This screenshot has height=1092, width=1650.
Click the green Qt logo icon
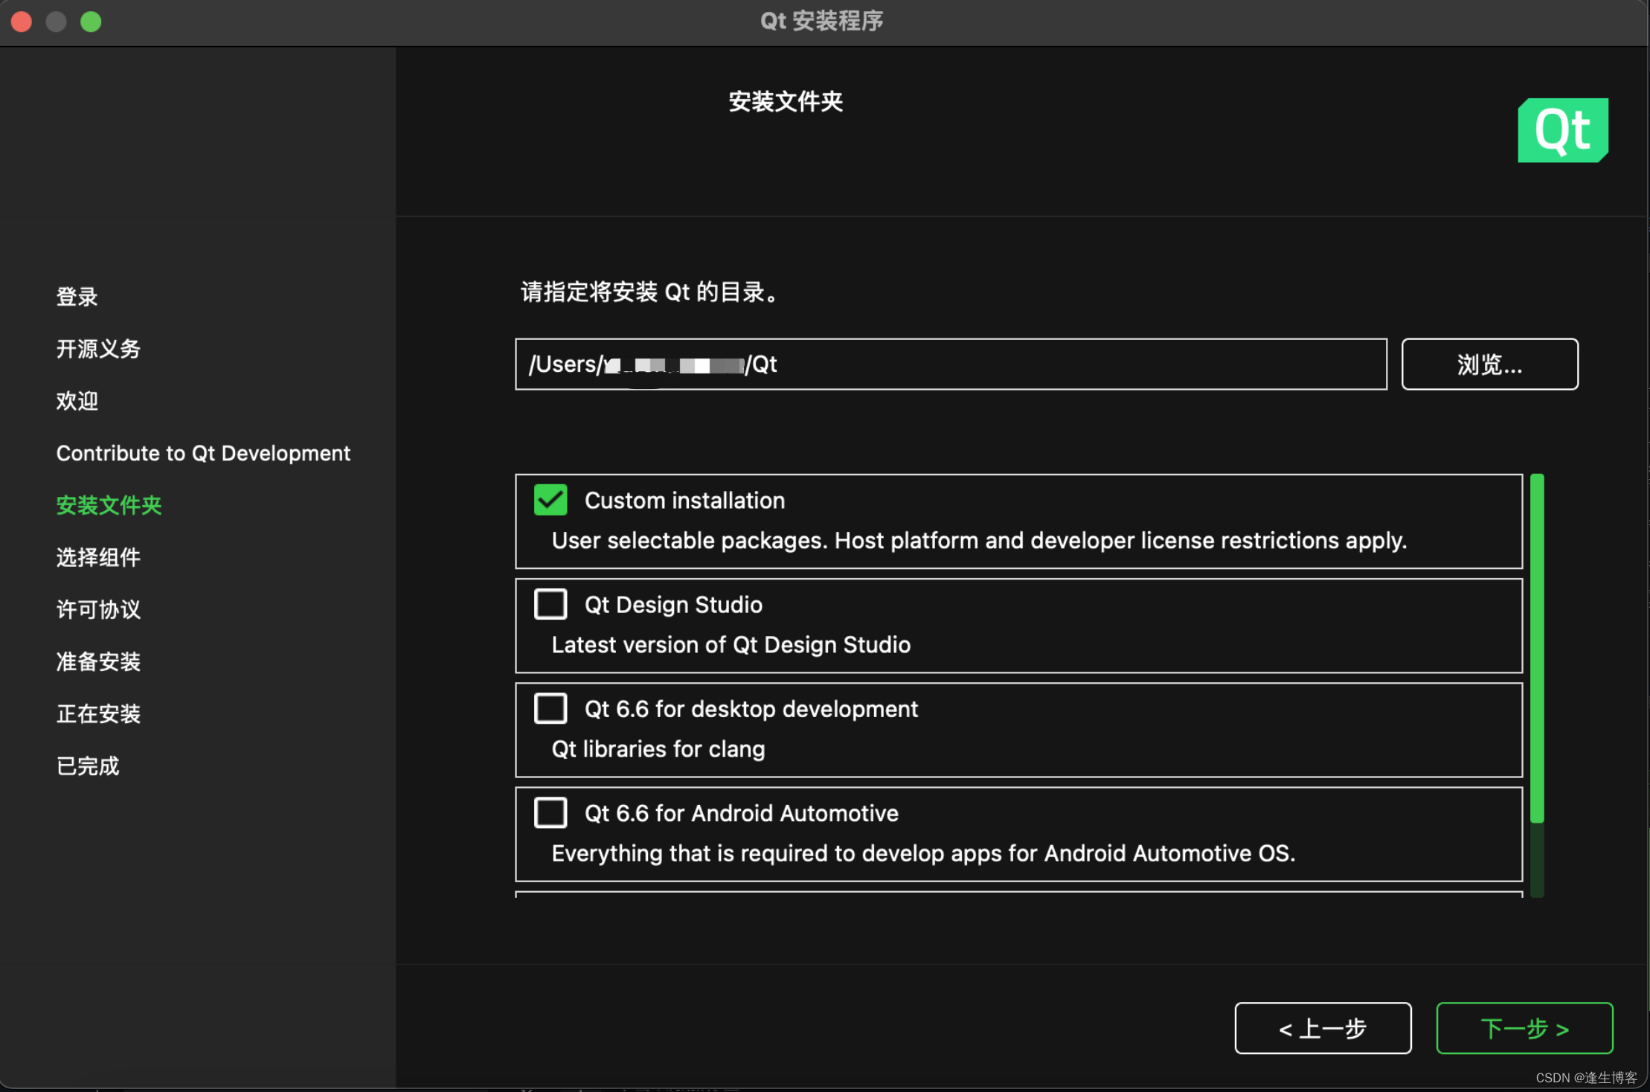pyautogui.click(x=1562, y=130)
